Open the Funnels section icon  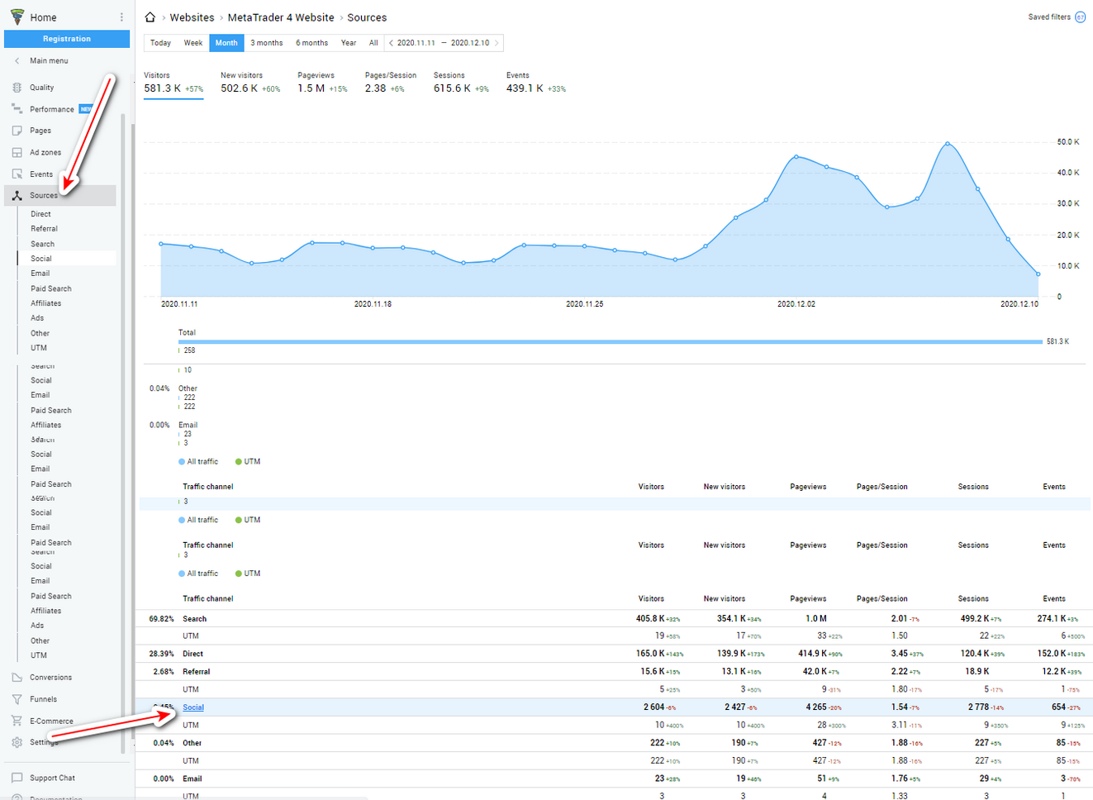[x=17, y=699]
